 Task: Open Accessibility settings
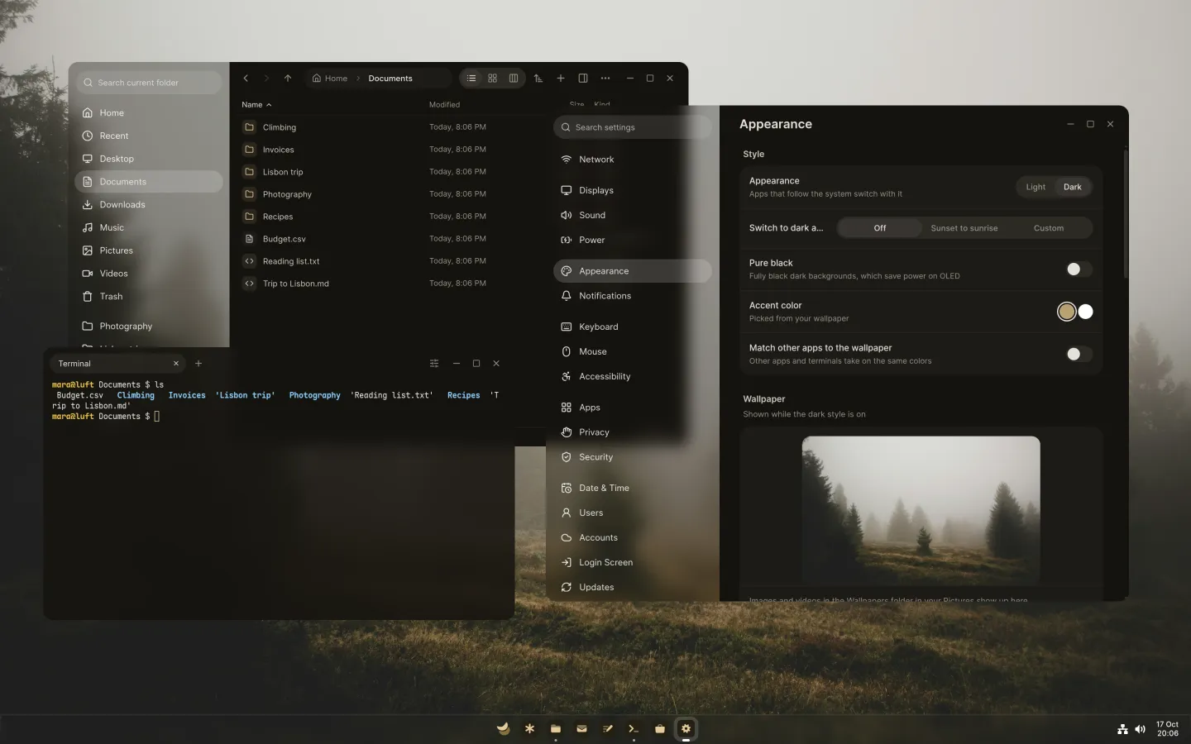[x=633, y=376]
